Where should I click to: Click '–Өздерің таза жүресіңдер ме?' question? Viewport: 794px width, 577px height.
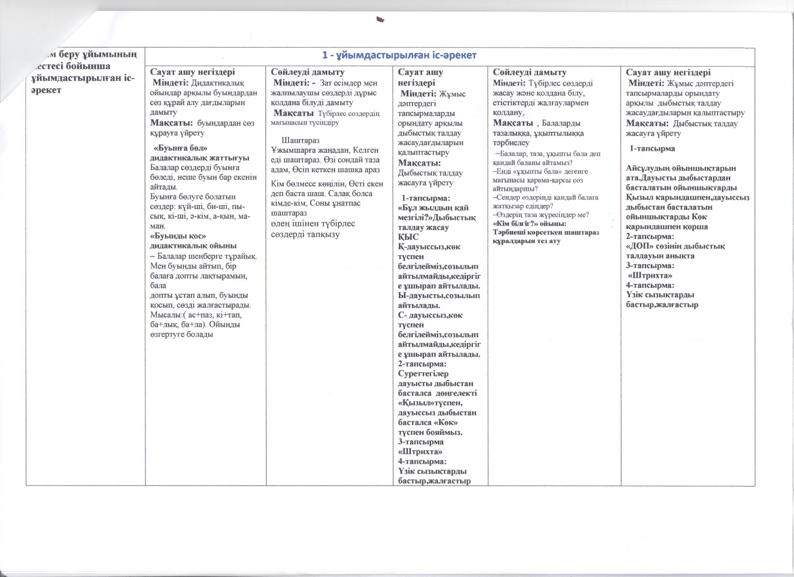[x=541, y=215]
